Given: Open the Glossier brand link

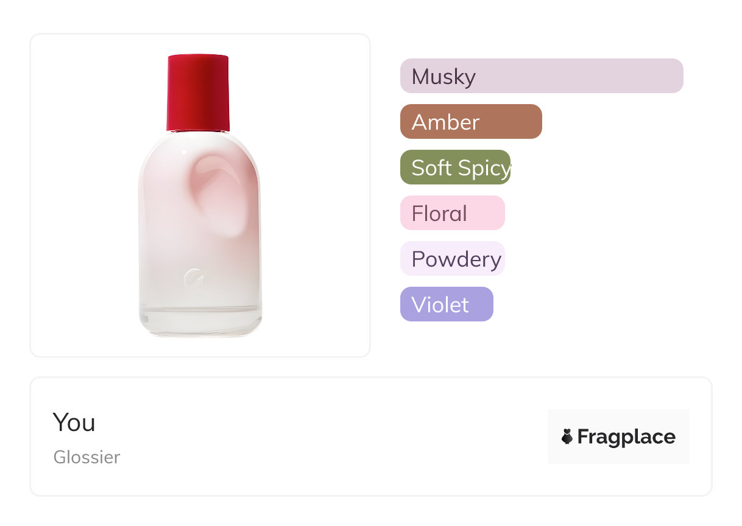Looking at the screenshot, I should click(x=87, y=457).
